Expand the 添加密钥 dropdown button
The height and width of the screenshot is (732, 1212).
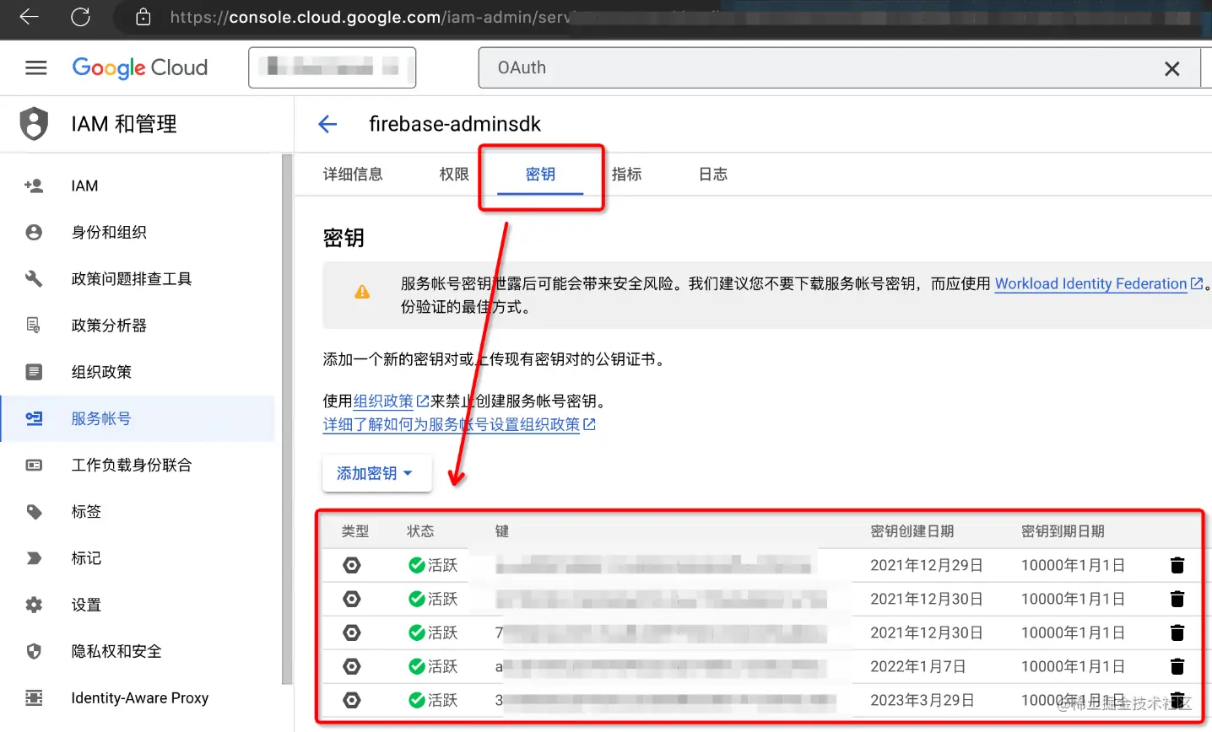376,474
